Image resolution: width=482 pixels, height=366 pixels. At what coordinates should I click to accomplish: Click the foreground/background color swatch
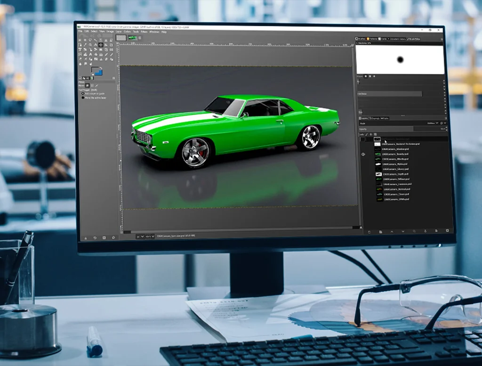(x=96, y=71)
